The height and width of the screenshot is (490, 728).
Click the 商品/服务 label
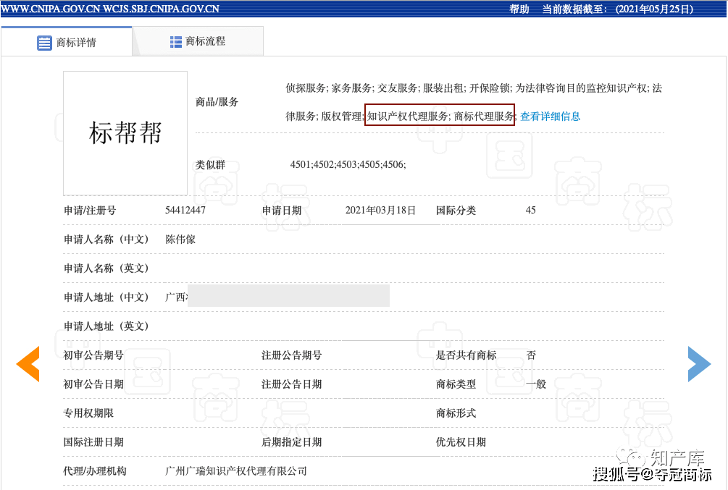tap(217, 102)
